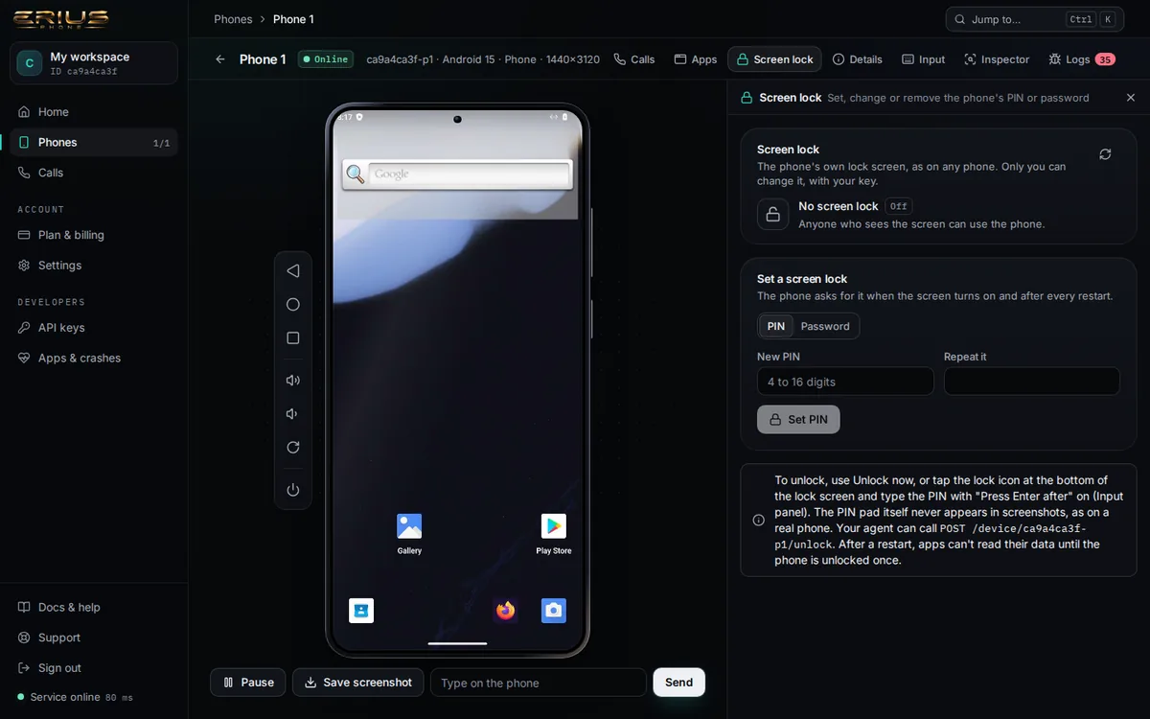1150x719 pixels.
Task: Tap the phone's Back navigation triangle
Action: point(293,271)
